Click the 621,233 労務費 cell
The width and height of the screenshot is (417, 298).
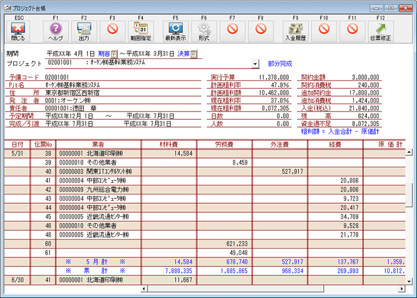225,244
